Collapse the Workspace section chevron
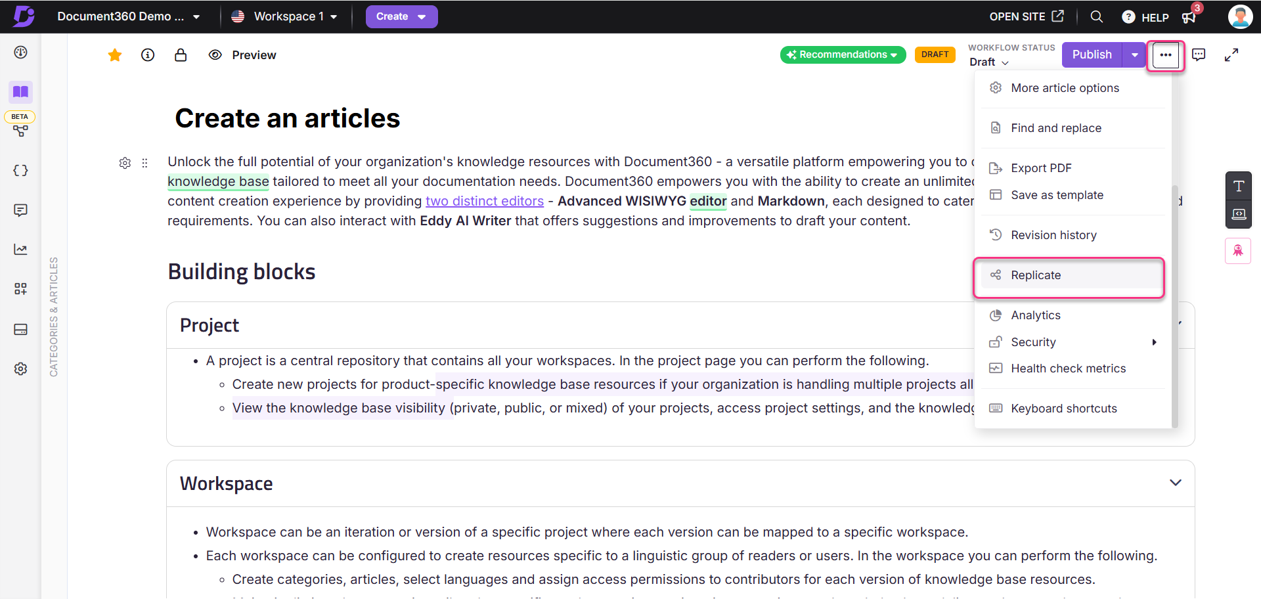 pyautogui.click(x=1176, y=483)
